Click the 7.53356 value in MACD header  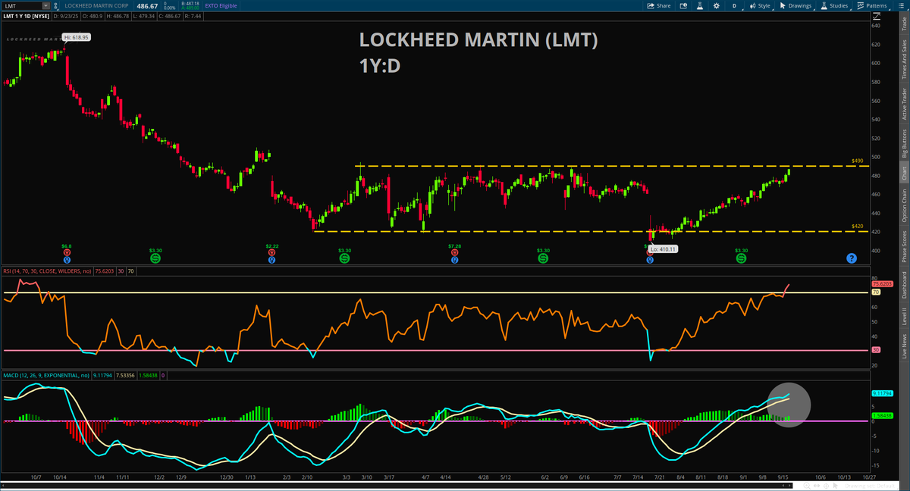[127, 374]
